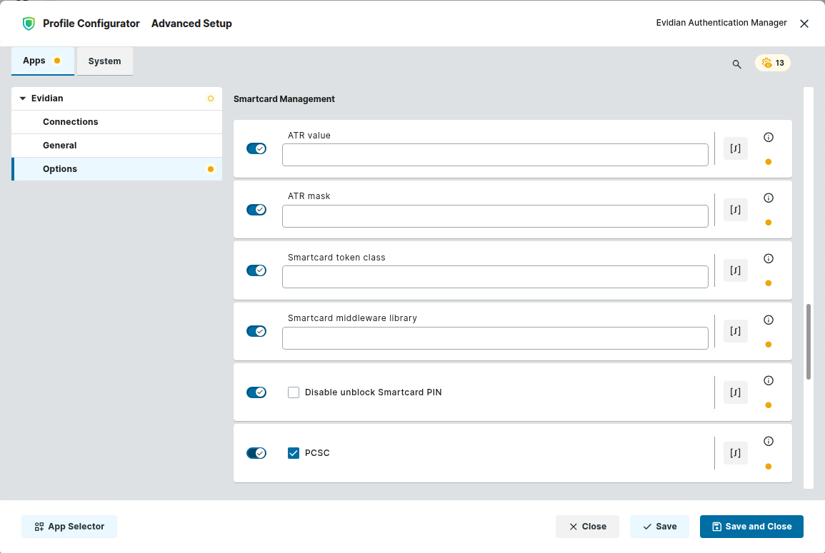Toggle the PCSC parameter switch
The height and width of the screenshot is (553, 825).
256,453
